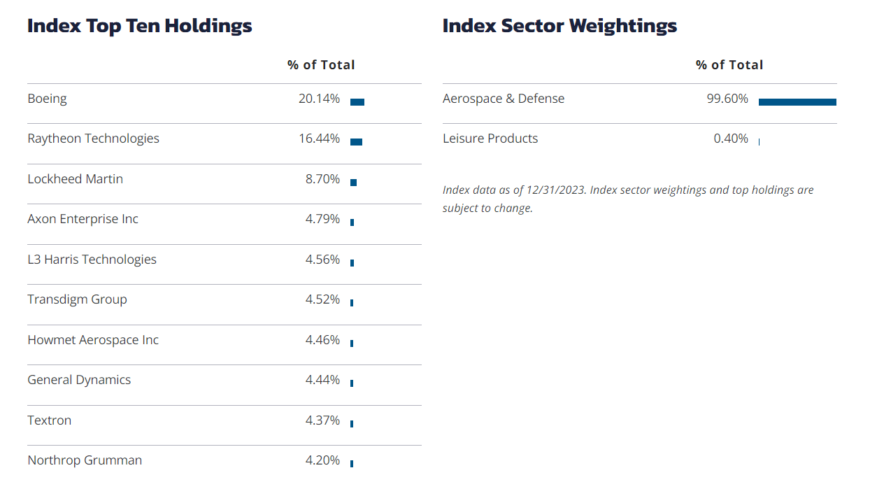Select Axon Enterprise Inc in holdings
This screenshot has width=870, height=496.
coord(83,219)
